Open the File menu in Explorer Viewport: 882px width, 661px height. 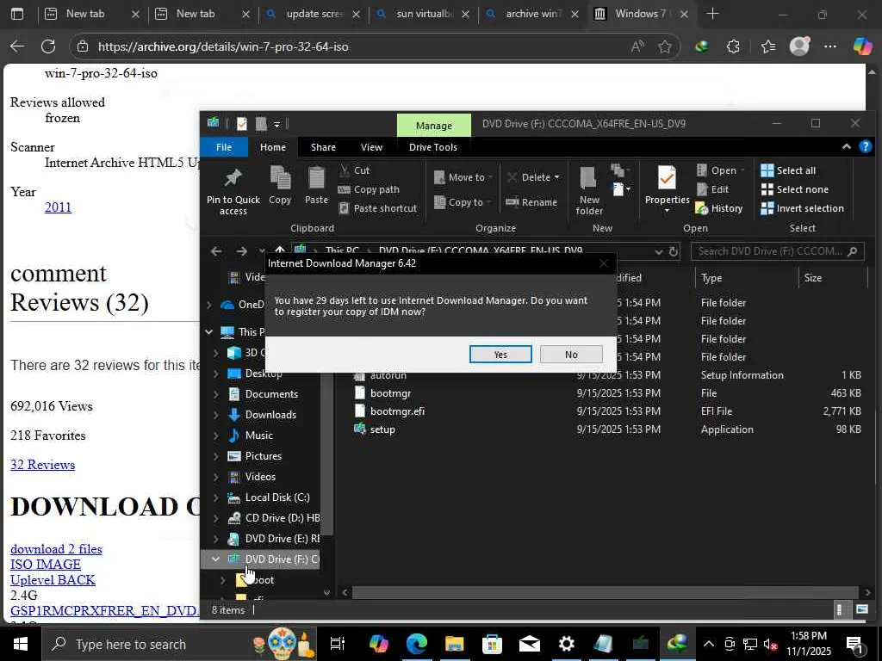[x=224, y=147]
